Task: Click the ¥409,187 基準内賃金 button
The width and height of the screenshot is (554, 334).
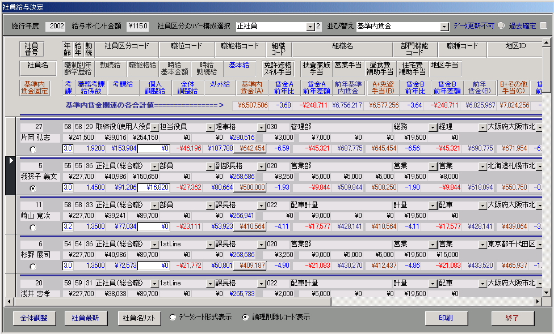Action: coord(250,266)
